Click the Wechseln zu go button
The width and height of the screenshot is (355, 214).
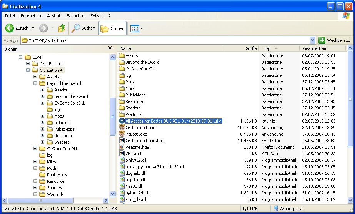[x=334, y=40]
